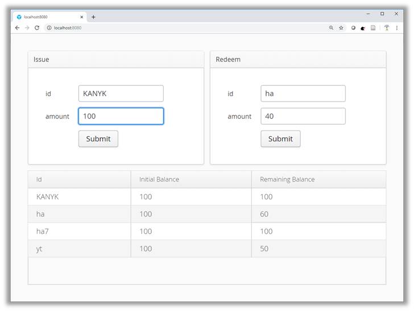Bookmark this page with the star icon
The image size is (414, 311).
point(341,28)
